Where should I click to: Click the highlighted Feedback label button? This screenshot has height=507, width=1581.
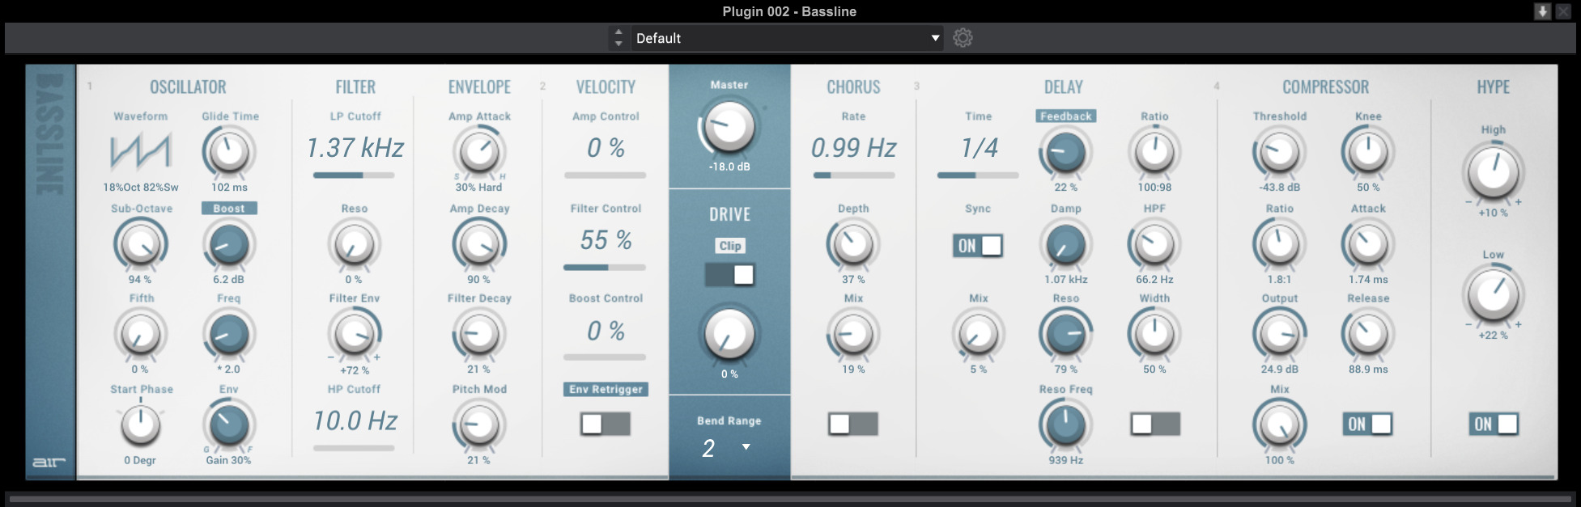pos(1066,116)
